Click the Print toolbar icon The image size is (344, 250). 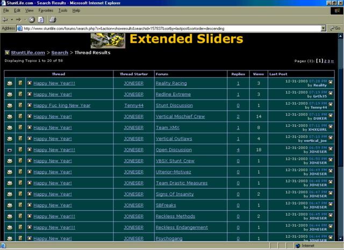[53, 19]
